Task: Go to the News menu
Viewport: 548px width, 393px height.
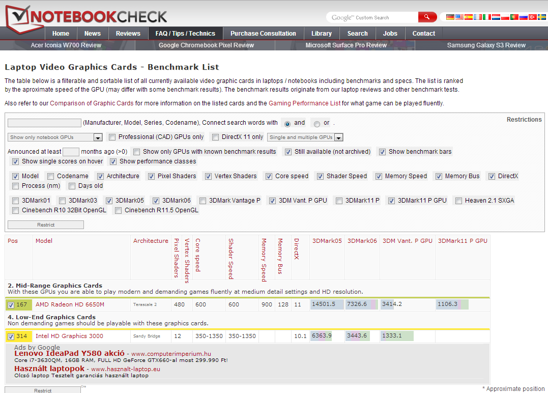Action: (x=92, y=34)
